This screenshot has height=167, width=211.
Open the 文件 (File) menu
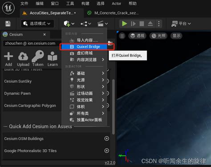[x=24, y=4]
